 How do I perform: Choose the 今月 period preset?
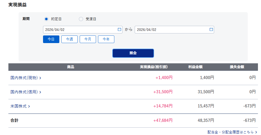[88, 39]
